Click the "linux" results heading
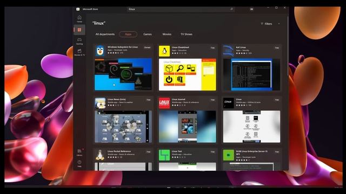 pyautogui.click(x=98, y=23)
